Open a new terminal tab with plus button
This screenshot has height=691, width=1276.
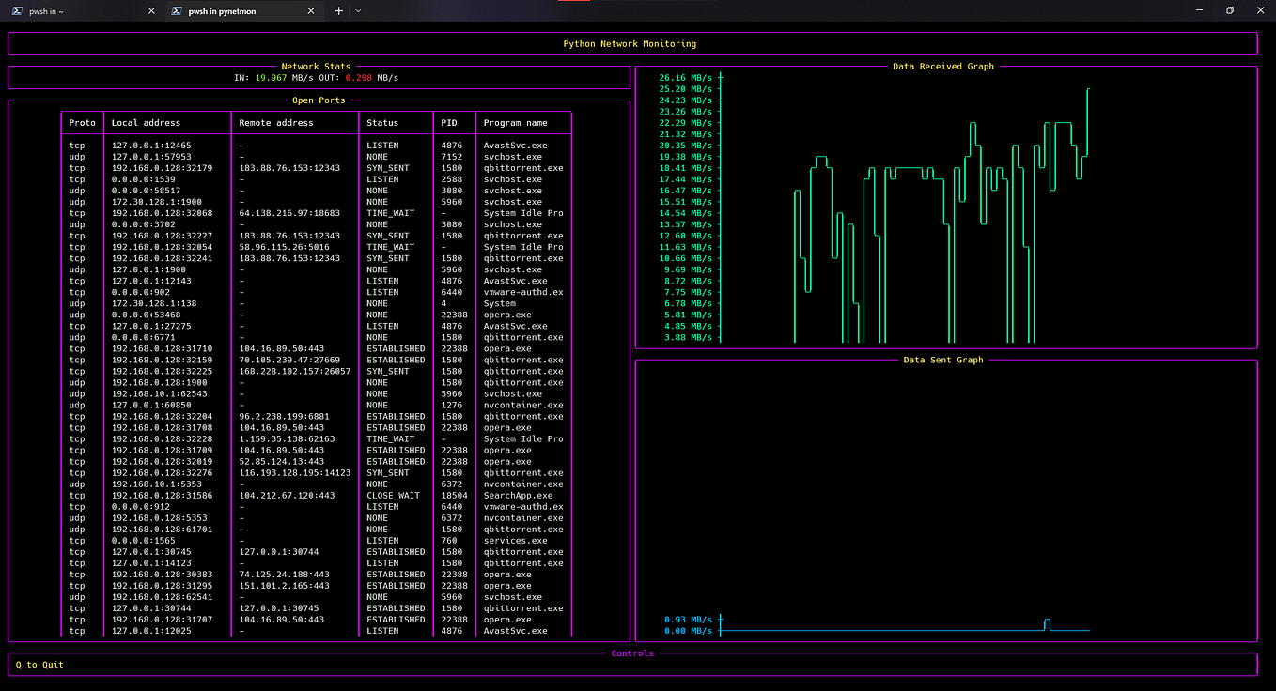coord(339,11)
